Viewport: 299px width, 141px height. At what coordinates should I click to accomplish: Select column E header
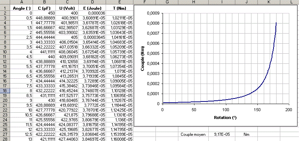click(x=120, y=2)
